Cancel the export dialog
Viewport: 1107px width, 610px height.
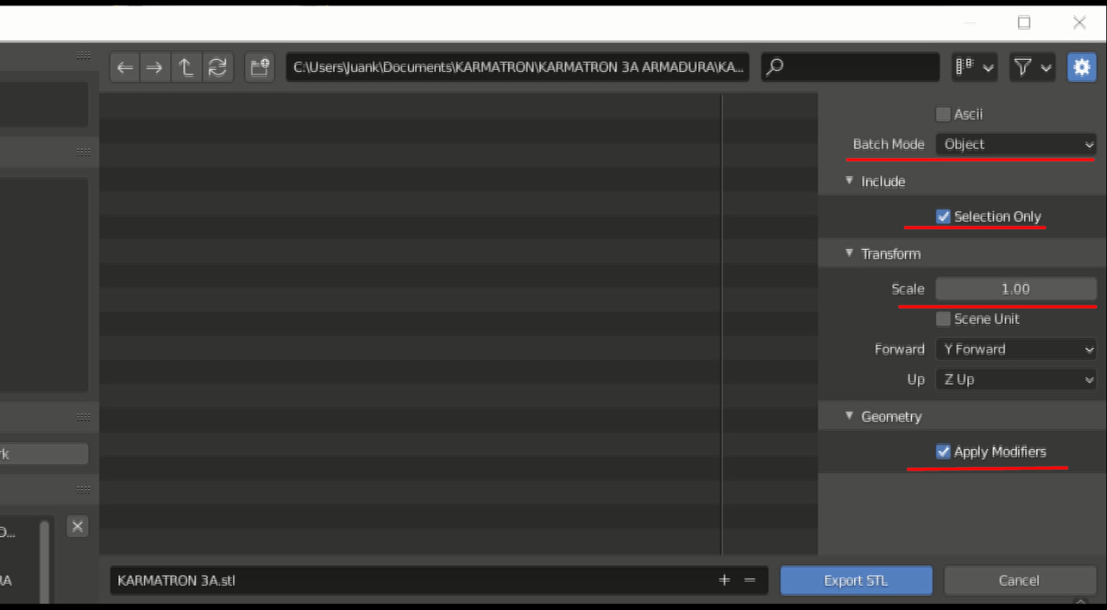1019,580
